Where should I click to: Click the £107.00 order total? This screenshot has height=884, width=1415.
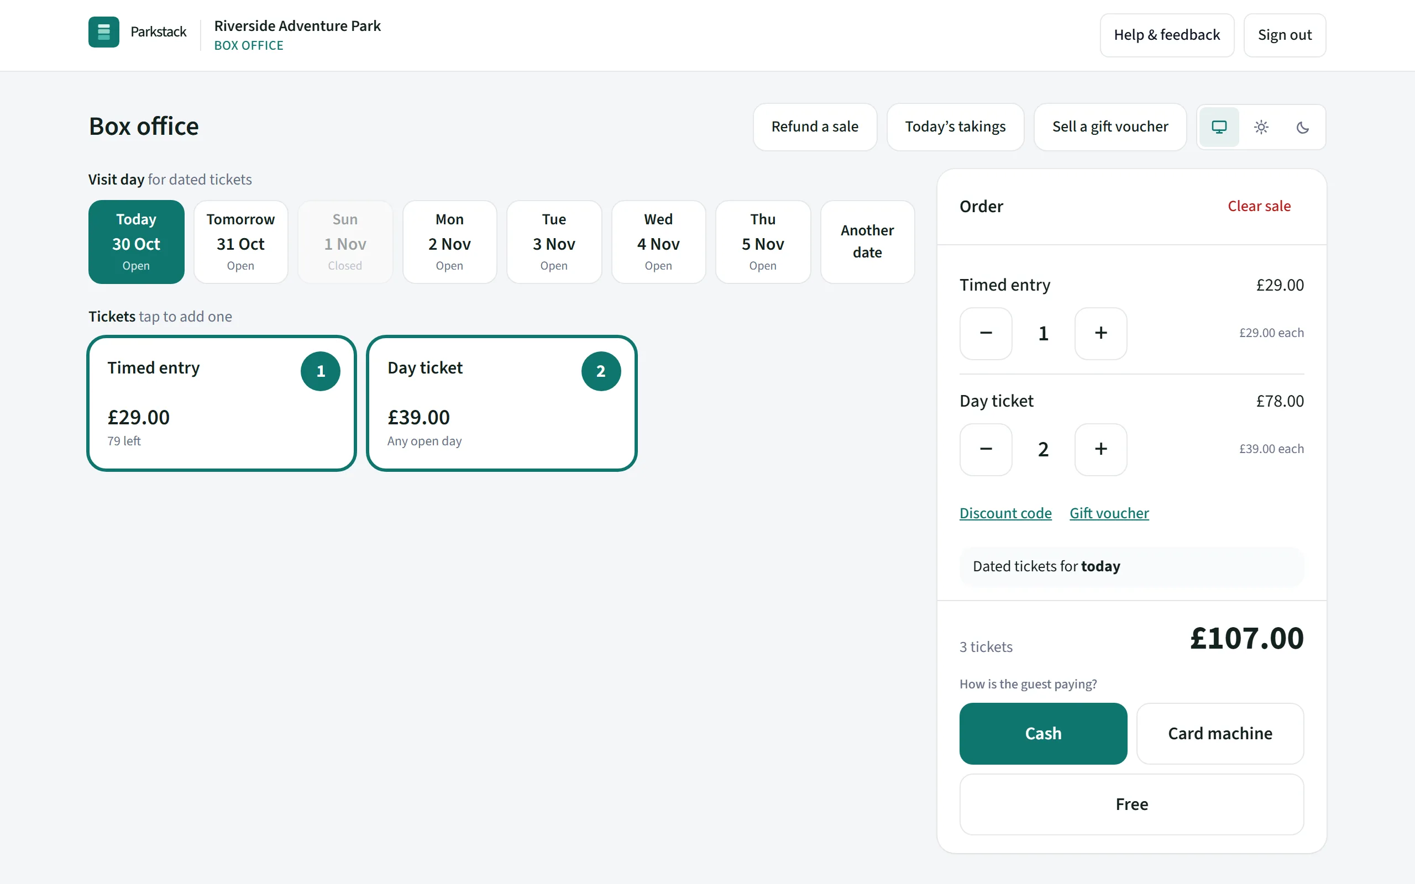(1246, 638)
